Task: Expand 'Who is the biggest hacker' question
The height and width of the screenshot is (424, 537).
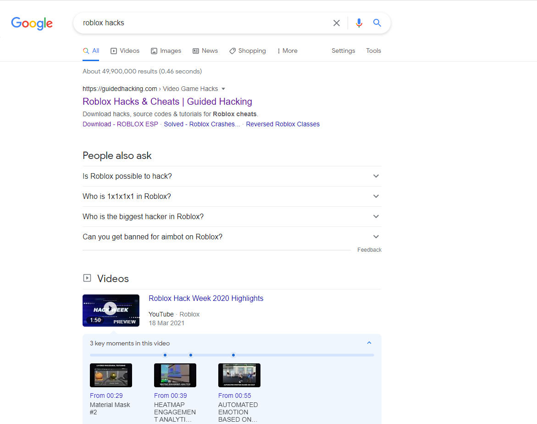Action: point(232,217)
